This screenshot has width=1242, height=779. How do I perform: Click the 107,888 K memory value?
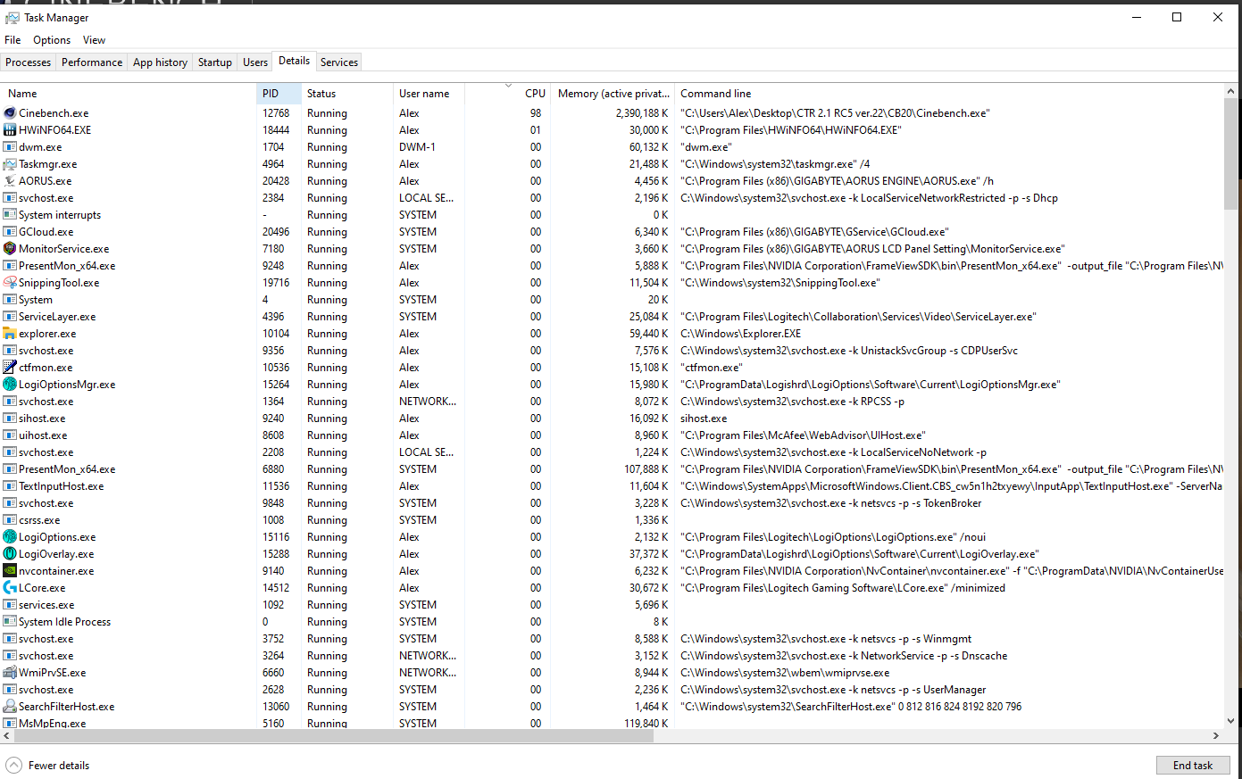click(646, 469)
